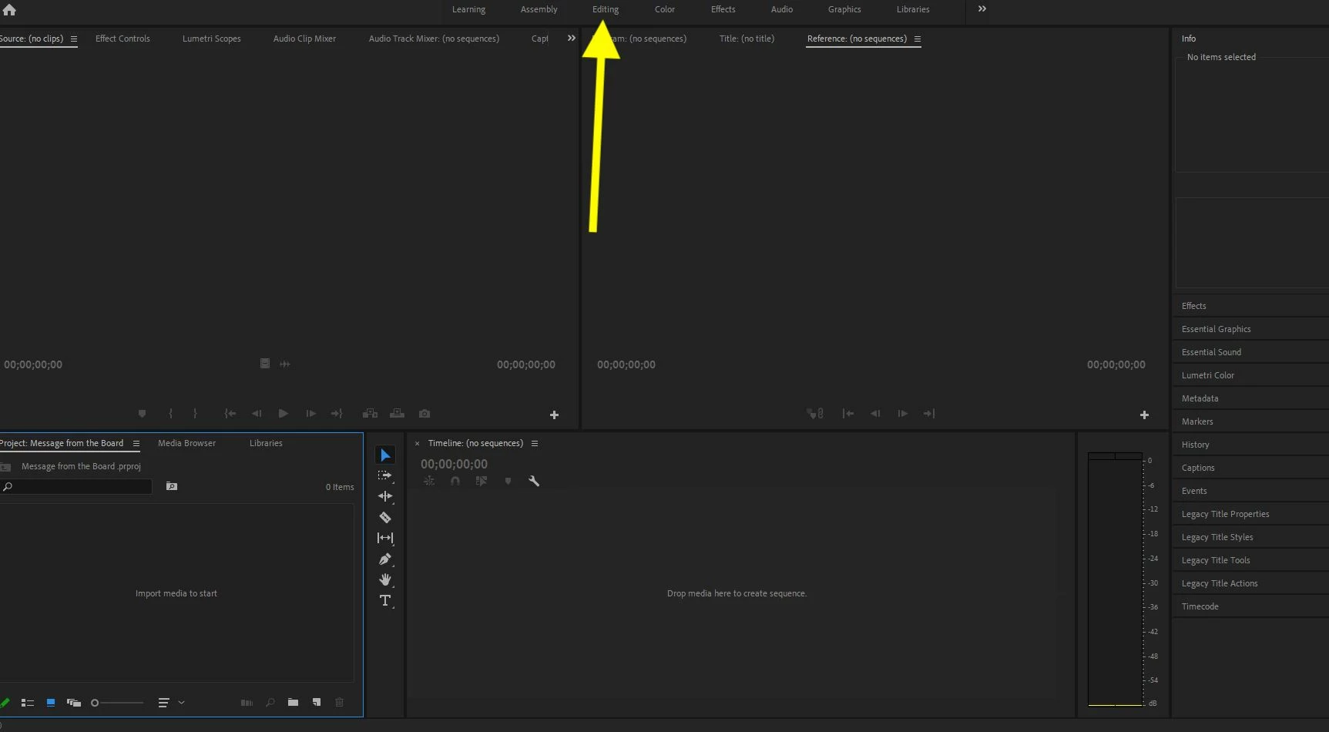Show hidden Source panel tabs
1329x732 pixels.
[x=572, y=38]
